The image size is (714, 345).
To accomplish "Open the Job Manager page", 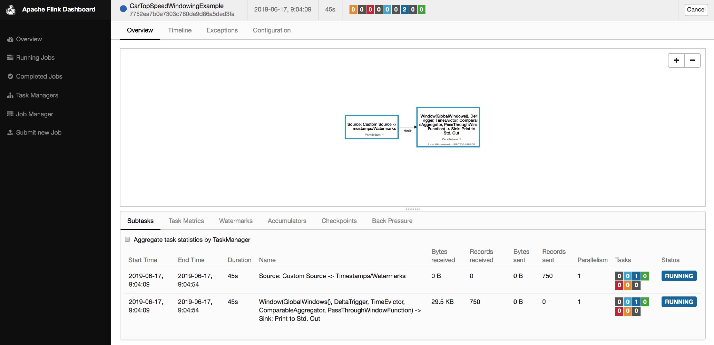I will pyautogui.click(x=35, y=114).
